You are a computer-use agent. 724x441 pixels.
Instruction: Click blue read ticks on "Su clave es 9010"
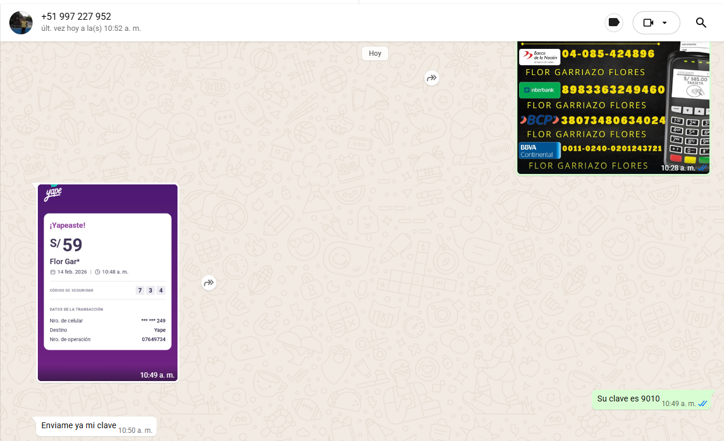point(703,404)
